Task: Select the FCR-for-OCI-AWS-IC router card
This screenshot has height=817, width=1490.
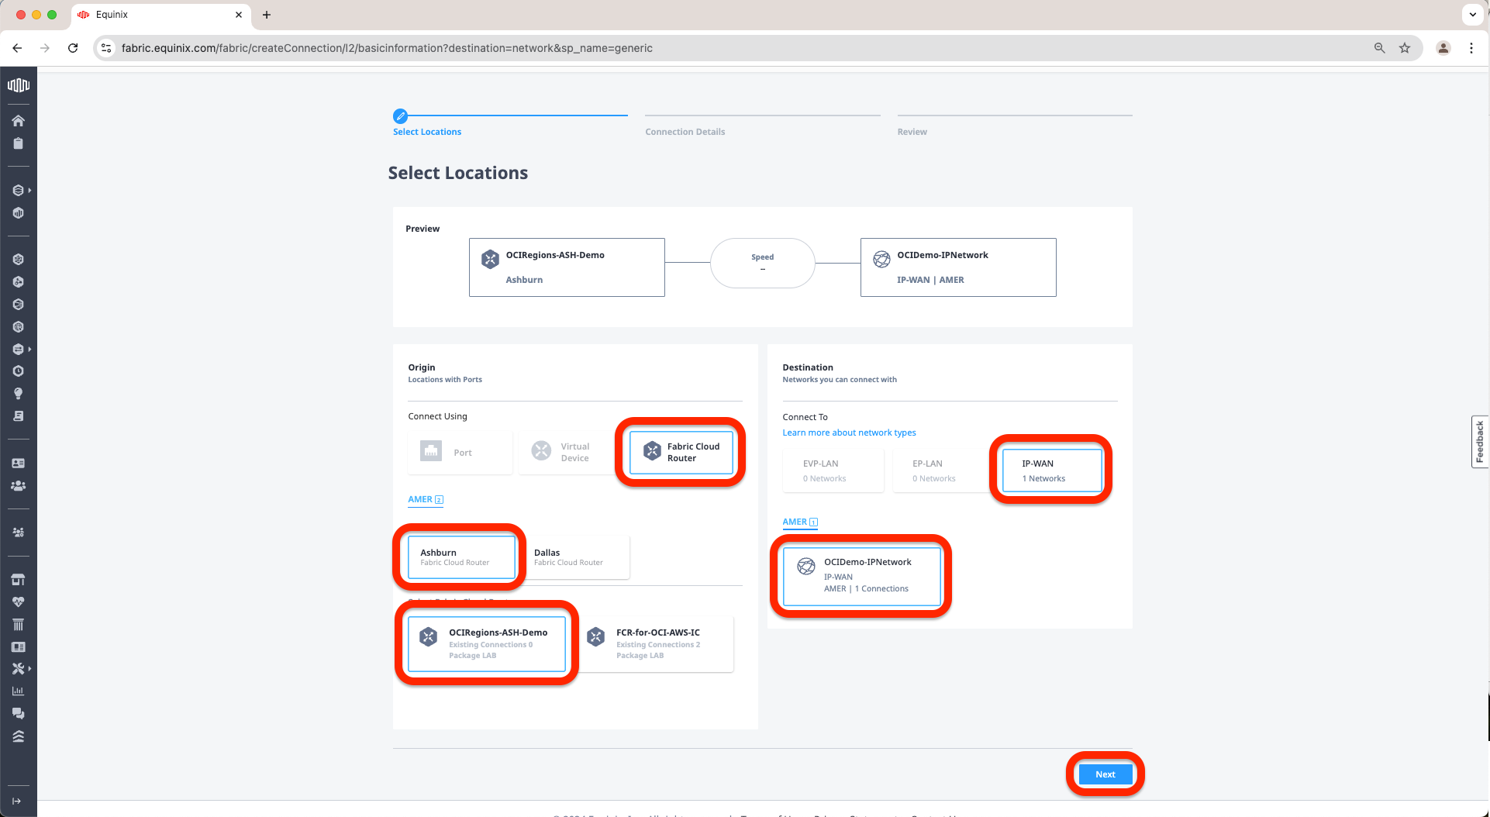Action: click(657, 643)
